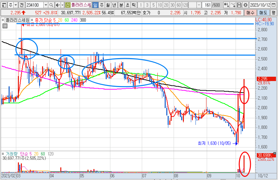Click the green 신 badge icon

[x=68, y=5]
